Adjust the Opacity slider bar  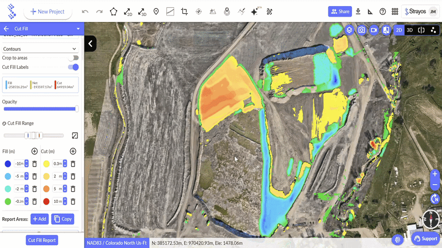(40, 109)
